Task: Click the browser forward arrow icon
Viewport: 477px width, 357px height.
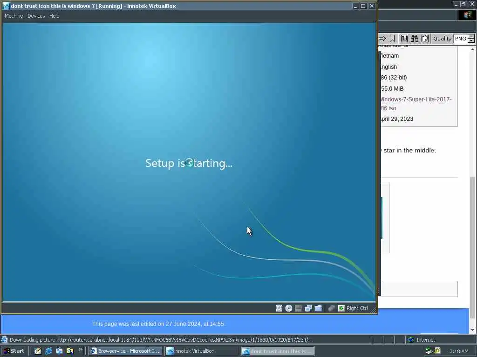Action: click(382, 39)
